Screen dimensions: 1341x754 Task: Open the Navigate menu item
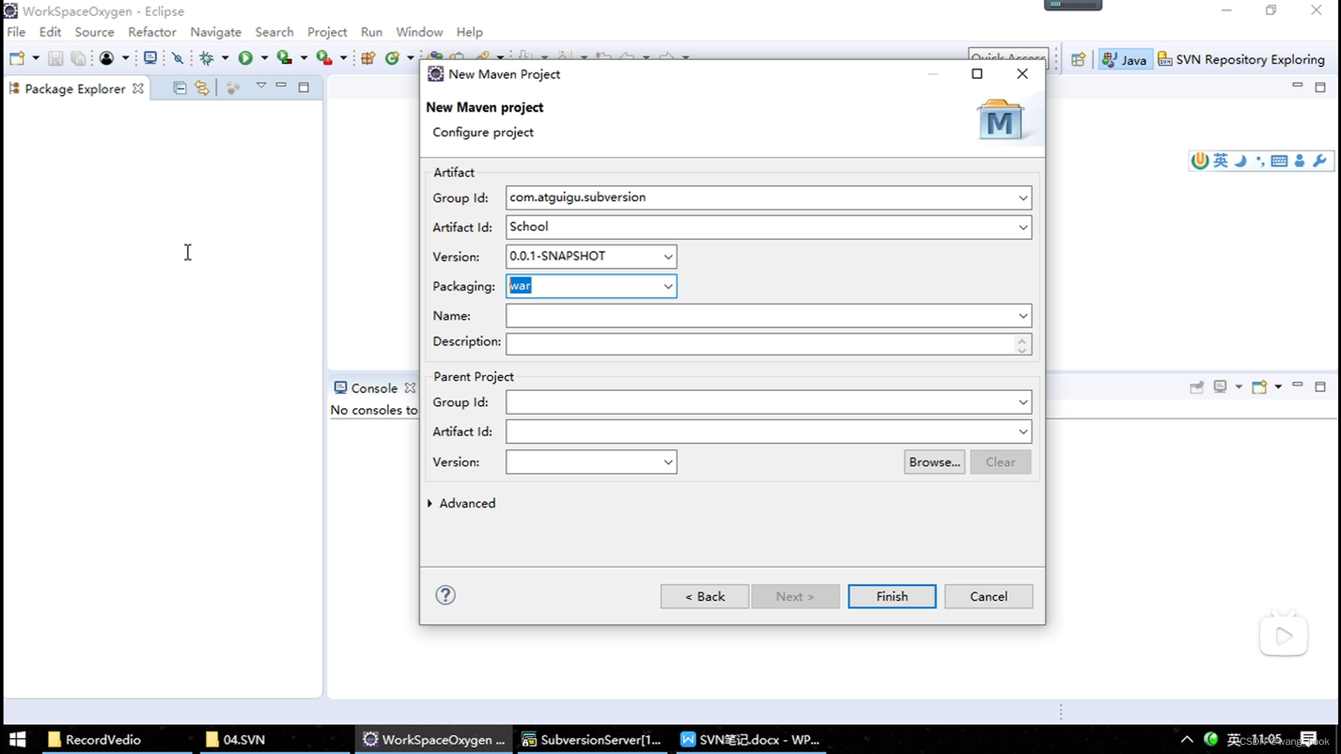coord(216,31)
